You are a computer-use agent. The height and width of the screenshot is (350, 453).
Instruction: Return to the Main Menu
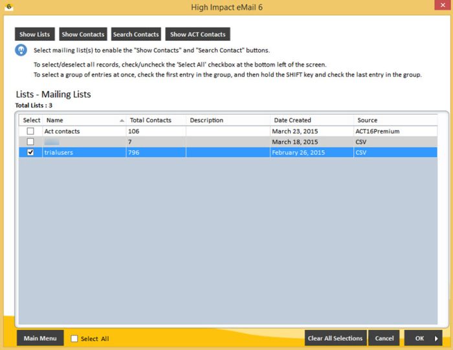click(40, 338)
